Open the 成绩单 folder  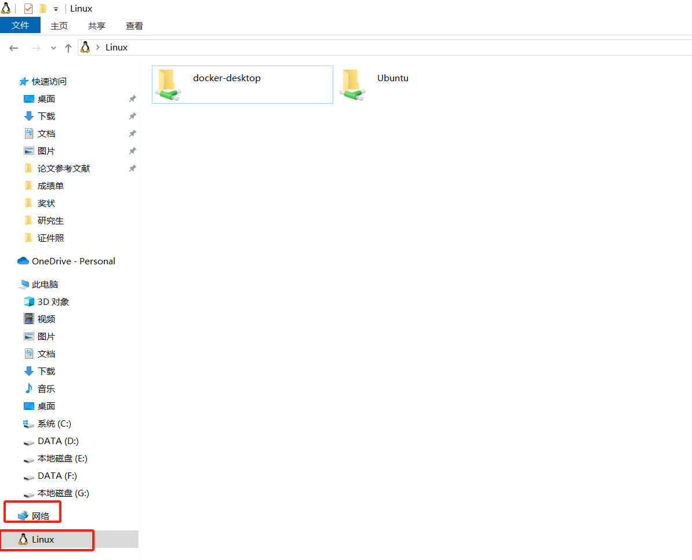(x=44, y=186)
